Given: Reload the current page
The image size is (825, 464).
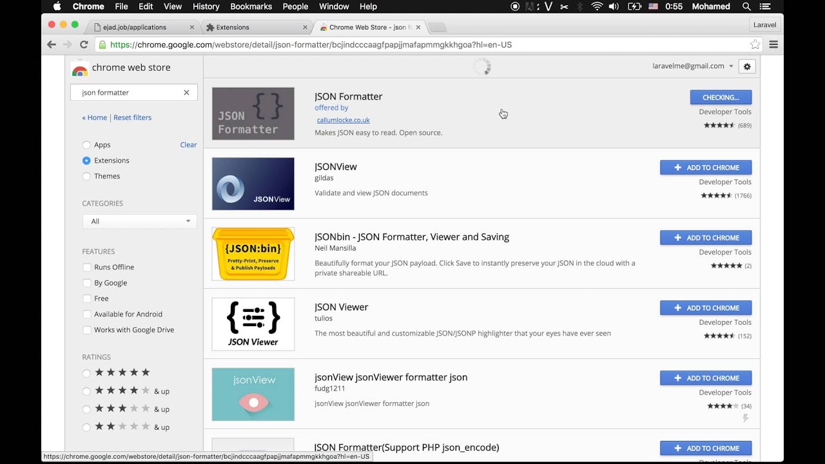Looking at the screenshot, I should pos(84,44).
